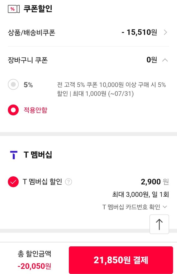Click the T membership logo icon
Image resolution: width=177 pixels, height=274 pixels.
13,155
